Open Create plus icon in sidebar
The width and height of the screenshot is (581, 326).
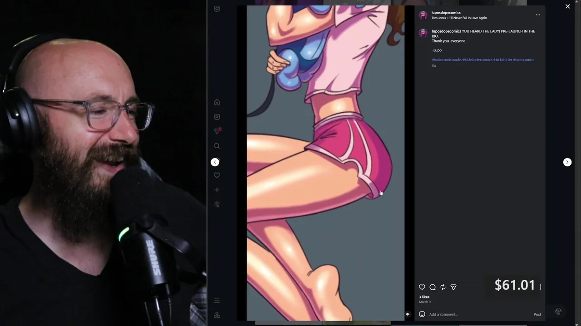coord(217,190)
